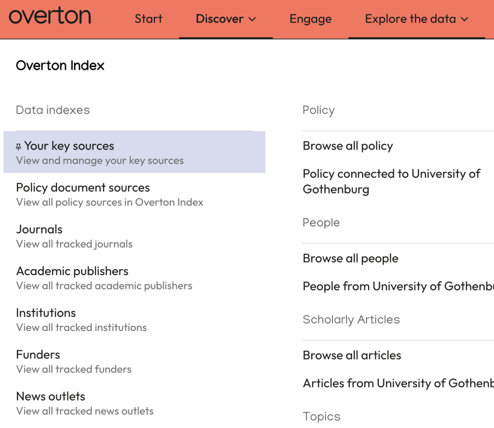Viewport: 494px width, 428px height.
Task: Expand the Discover dropdown chevron
Action: [x=252, y=19]
